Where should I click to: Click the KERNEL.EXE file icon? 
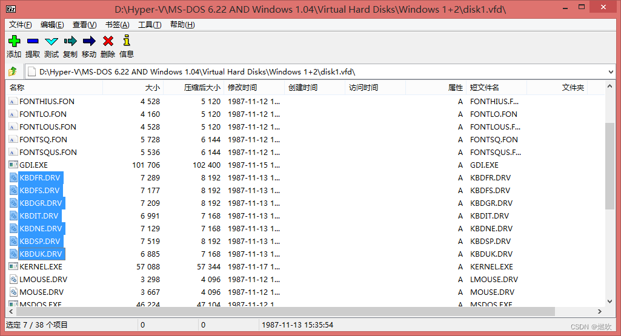click(x=13, y=266)
